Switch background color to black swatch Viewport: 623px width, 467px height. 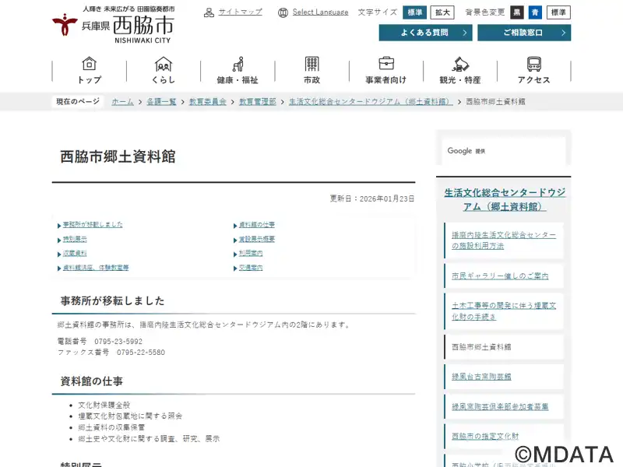click(517, 12)
